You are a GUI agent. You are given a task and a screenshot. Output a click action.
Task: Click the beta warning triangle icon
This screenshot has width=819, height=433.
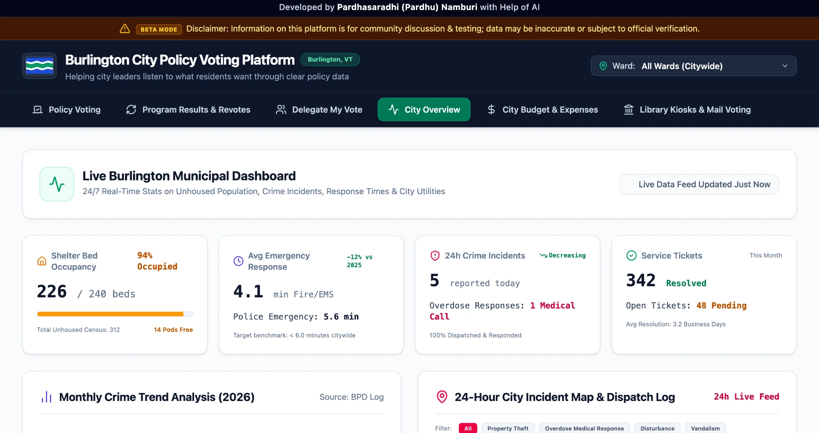pyautogui.click(x=125, y=29)
